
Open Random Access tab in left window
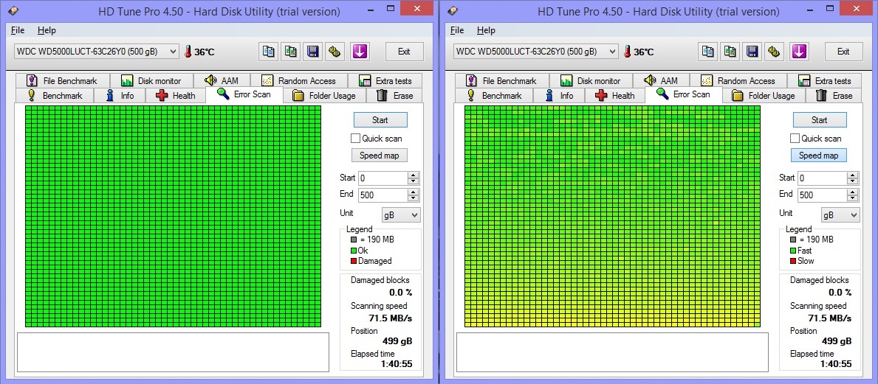click(298, 80)
